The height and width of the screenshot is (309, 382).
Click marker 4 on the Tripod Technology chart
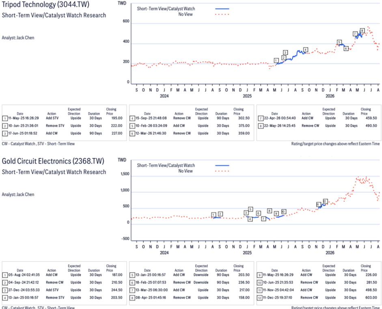click(x=306, y=50)
